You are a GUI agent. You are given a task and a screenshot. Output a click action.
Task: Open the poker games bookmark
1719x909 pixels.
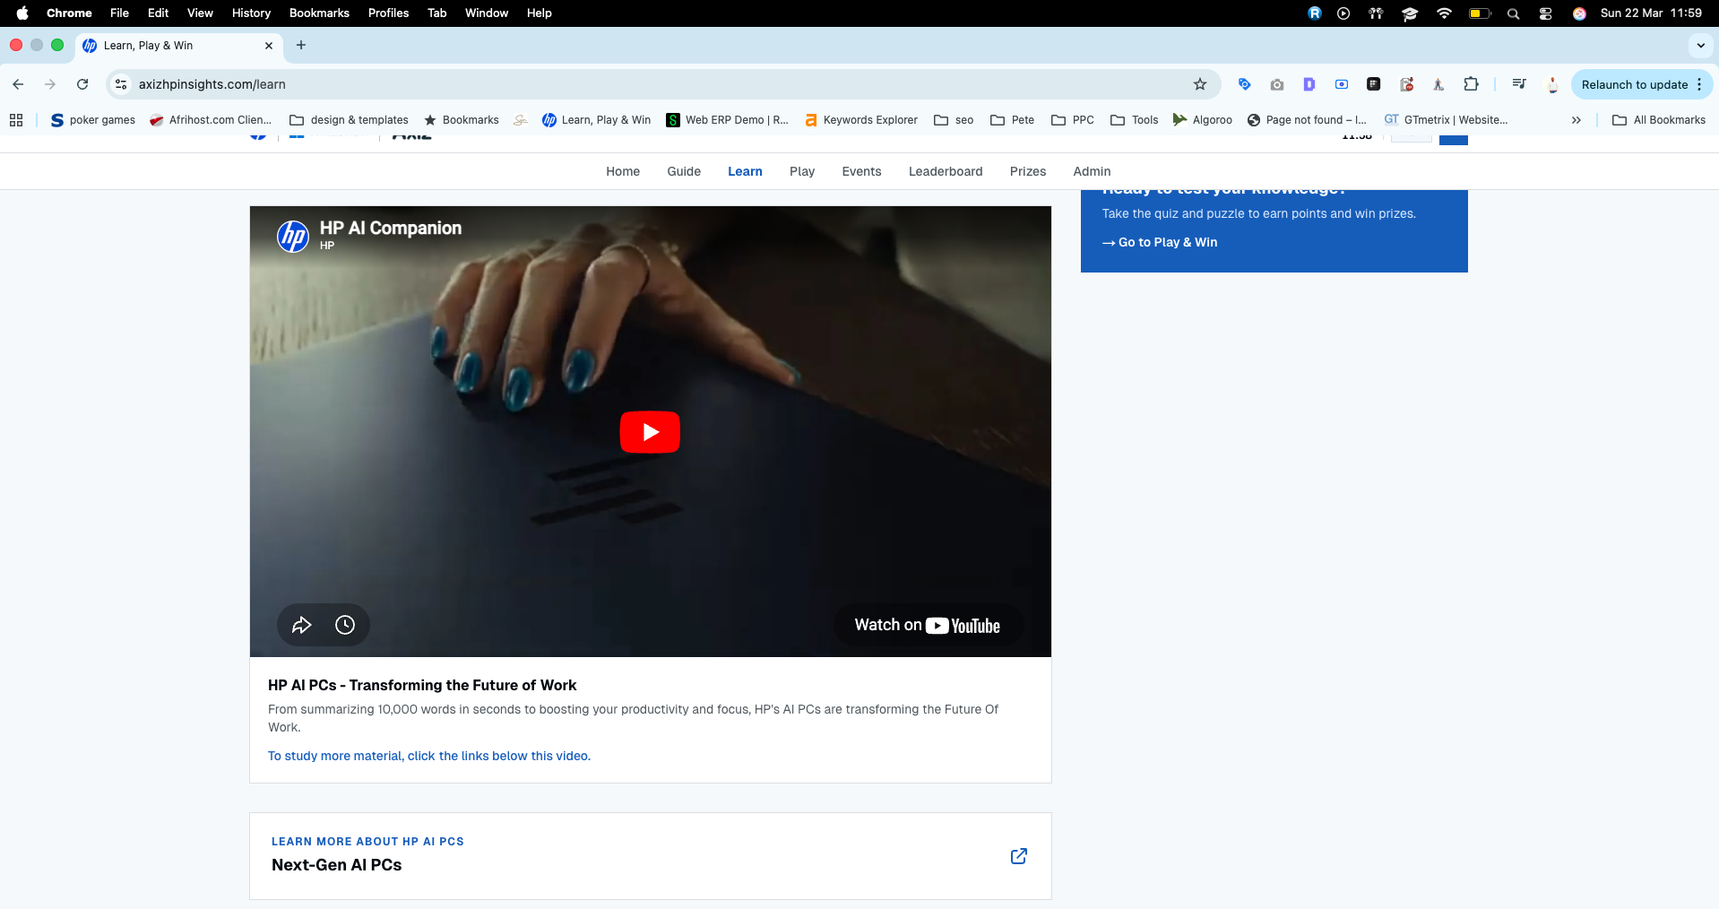point(93,120)
